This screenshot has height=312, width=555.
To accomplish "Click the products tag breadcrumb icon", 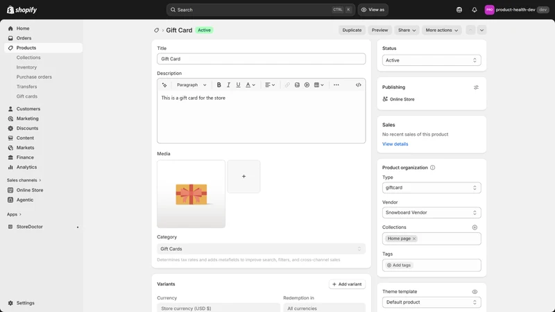I will [157, 31].
